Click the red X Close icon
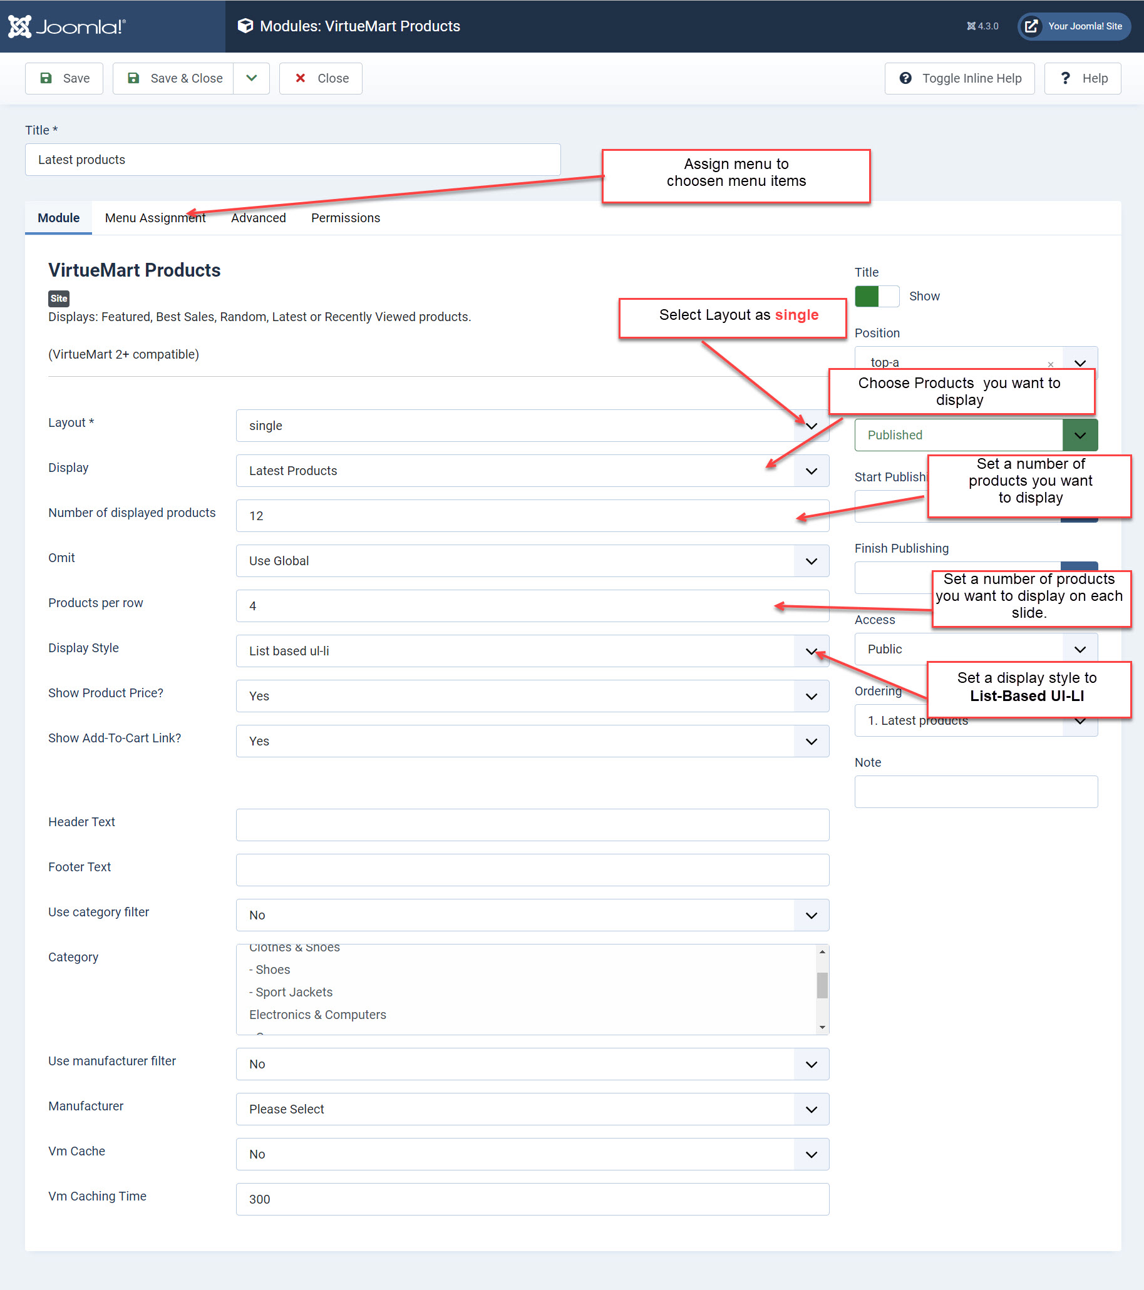The width and height of the screenshot is (1144, 1290). click(x=301, y=78)
